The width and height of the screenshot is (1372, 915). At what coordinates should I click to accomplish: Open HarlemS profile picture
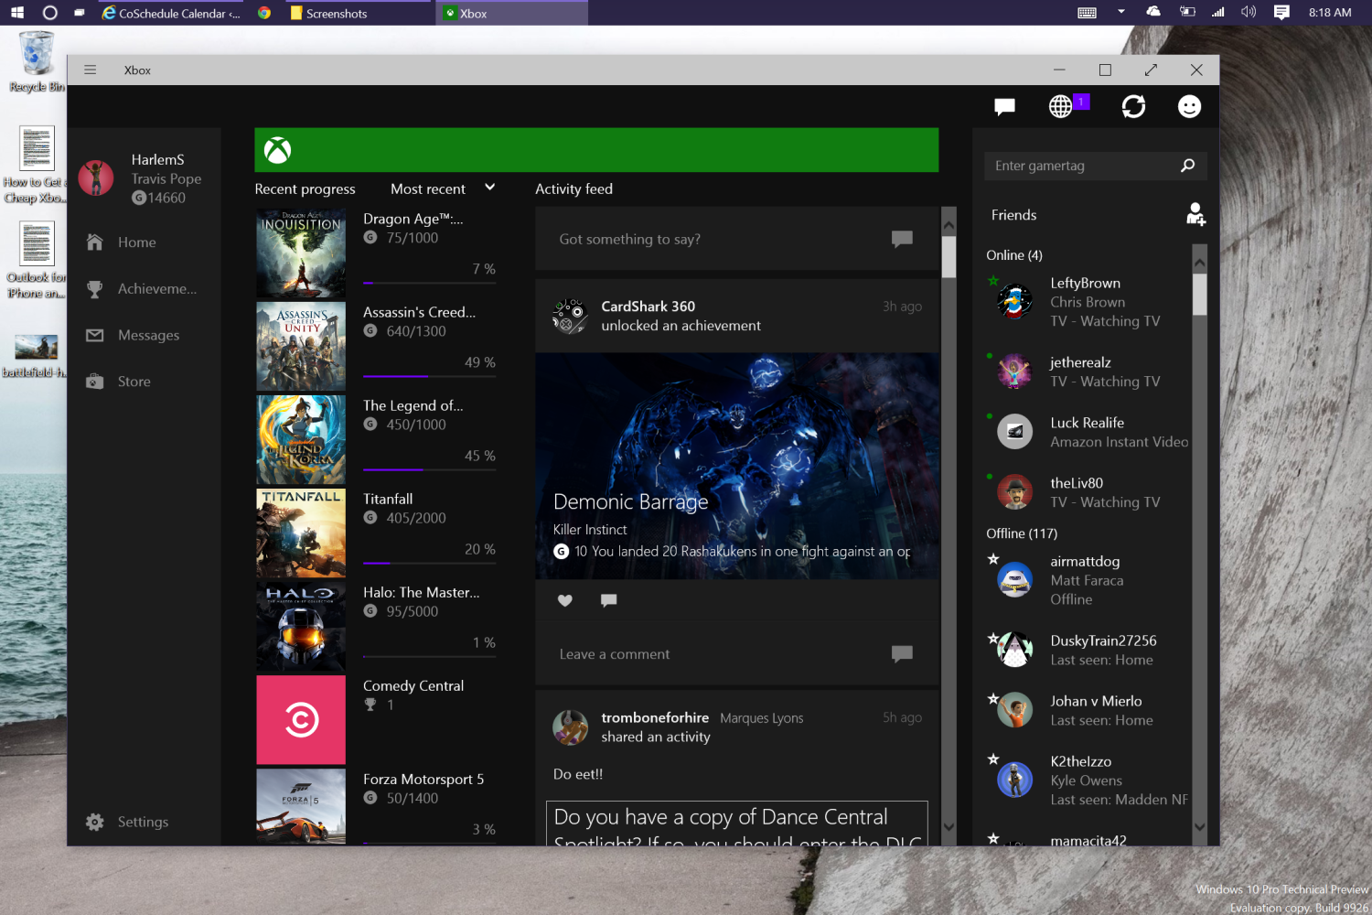96,178
